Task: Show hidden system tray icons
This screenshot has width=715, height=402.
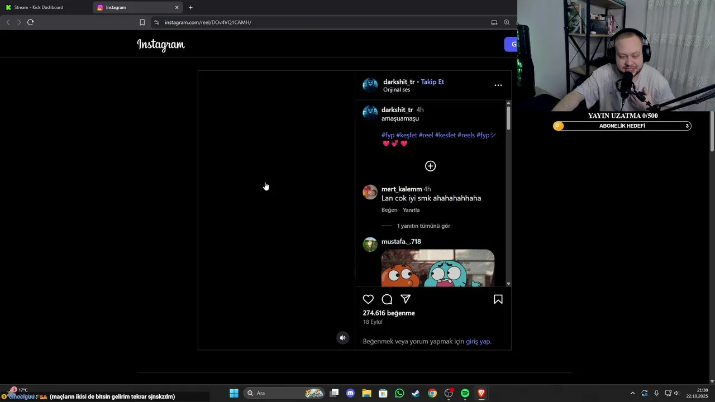Action: (632, 393)
